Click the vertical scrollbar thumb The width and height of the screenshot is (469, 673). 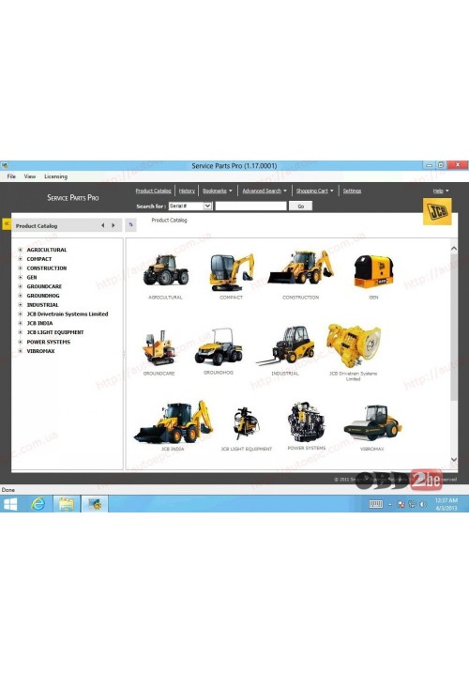click(x=454, y=327)
